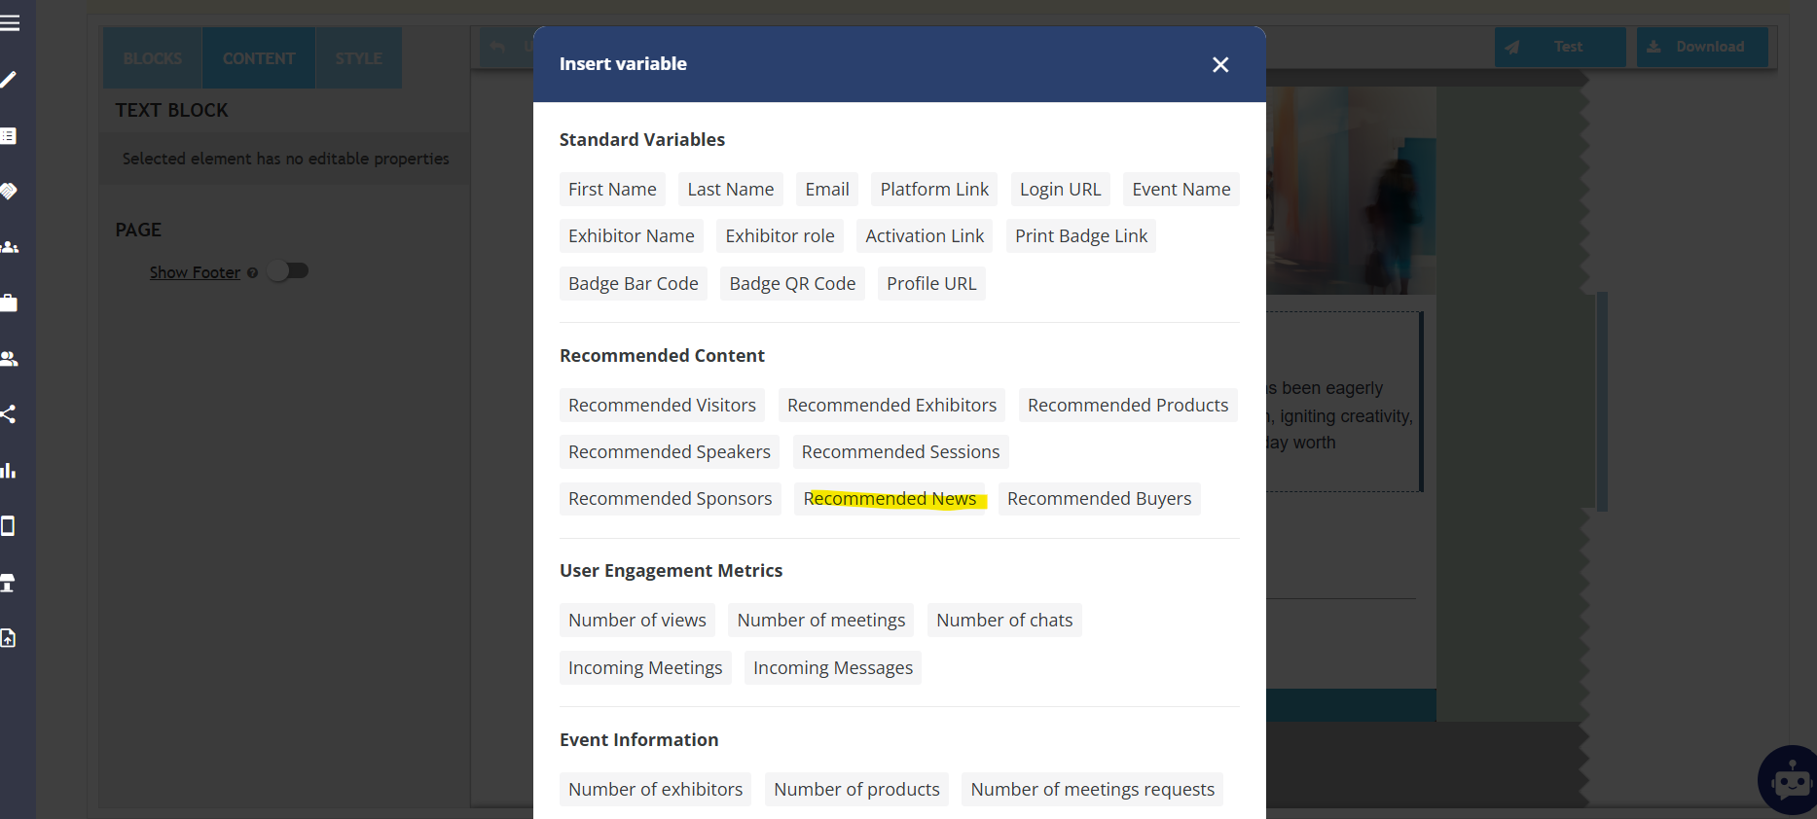1817x819 pixels.
Task: Click the file upload icon in sidebar
Action: coord(9,638)
